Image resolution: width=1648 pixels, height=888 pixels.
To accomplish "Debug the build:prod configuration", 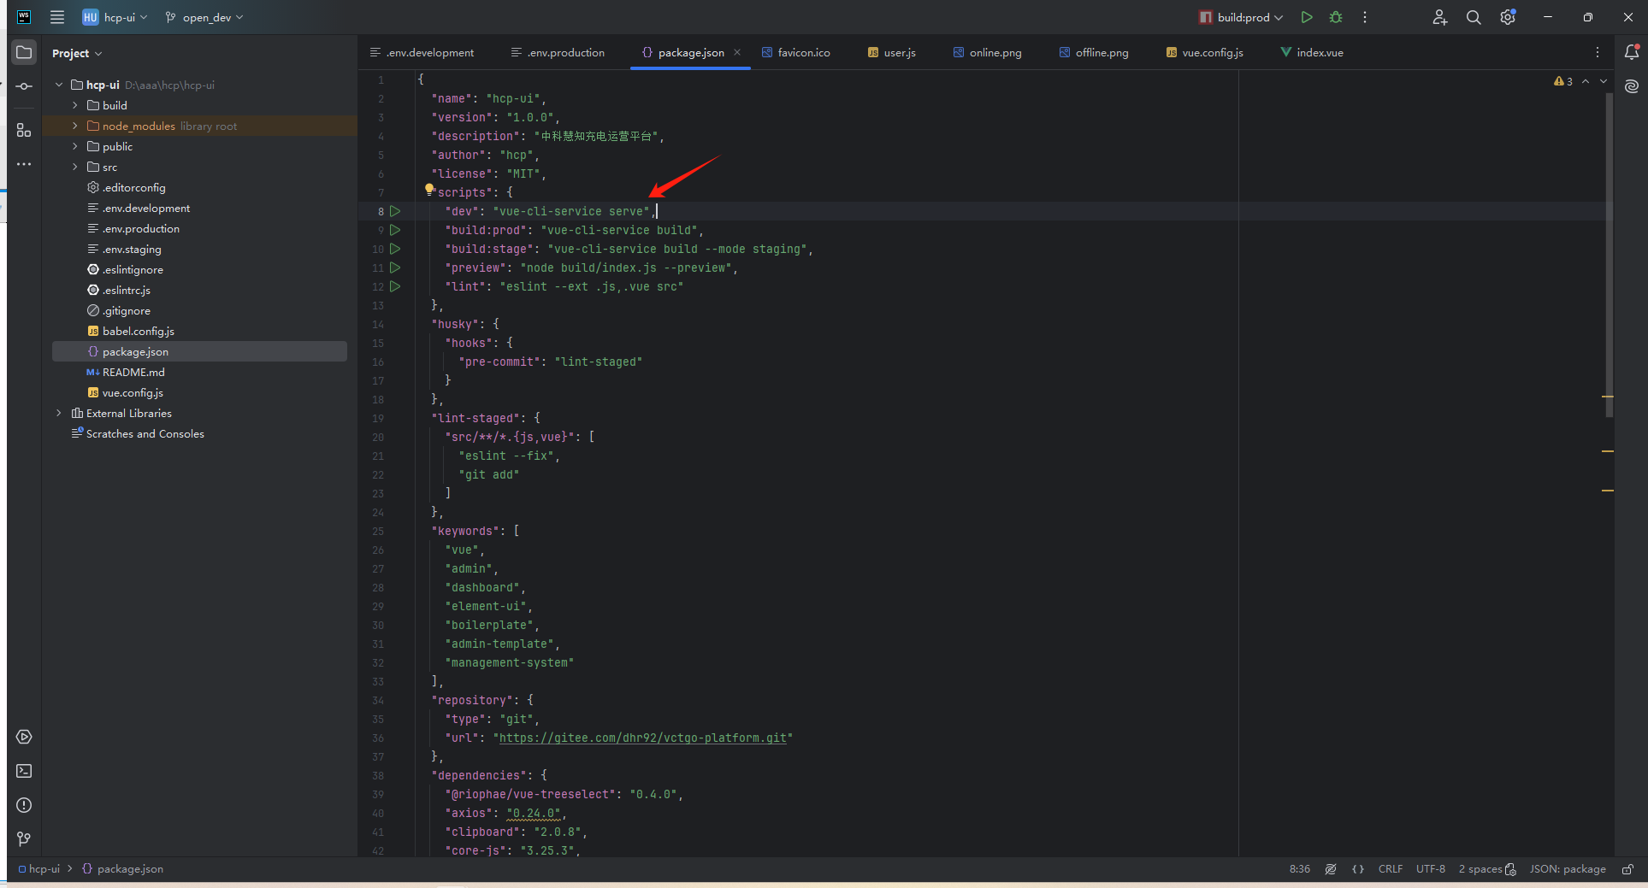I will tap(1336, 17).
